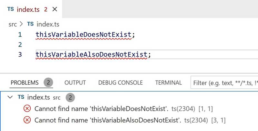Image resolution: width=258 pixels, height=131 pixels.
Task: Open the OUTPUT panel tab
Action: point(75,82)
